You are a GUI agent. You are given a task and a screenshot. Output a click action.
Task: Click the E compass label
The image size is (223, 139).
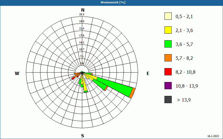(x=148, y=73)
